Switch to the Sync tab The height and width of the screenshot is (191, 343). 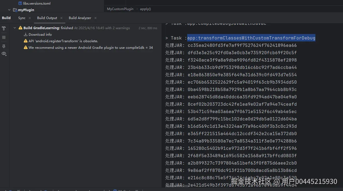tap(22, 18)
